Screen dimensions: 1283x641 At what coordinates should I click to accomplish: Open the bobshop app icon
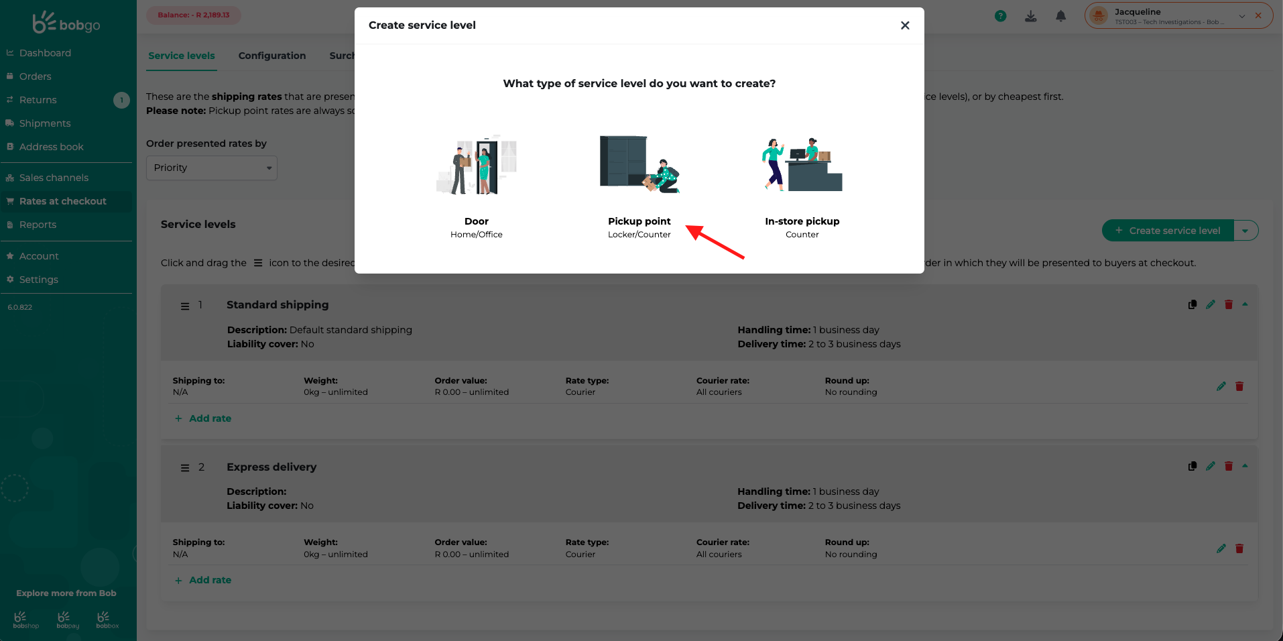coord(25,620)
